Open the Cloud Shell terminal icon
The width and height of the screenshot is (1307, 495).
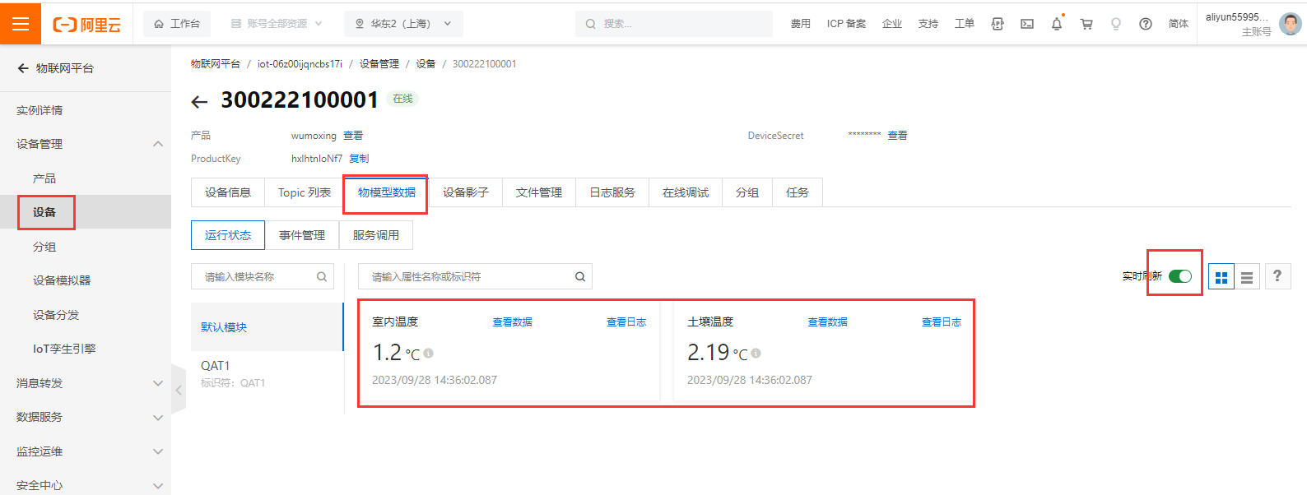tap(1027, 24)
